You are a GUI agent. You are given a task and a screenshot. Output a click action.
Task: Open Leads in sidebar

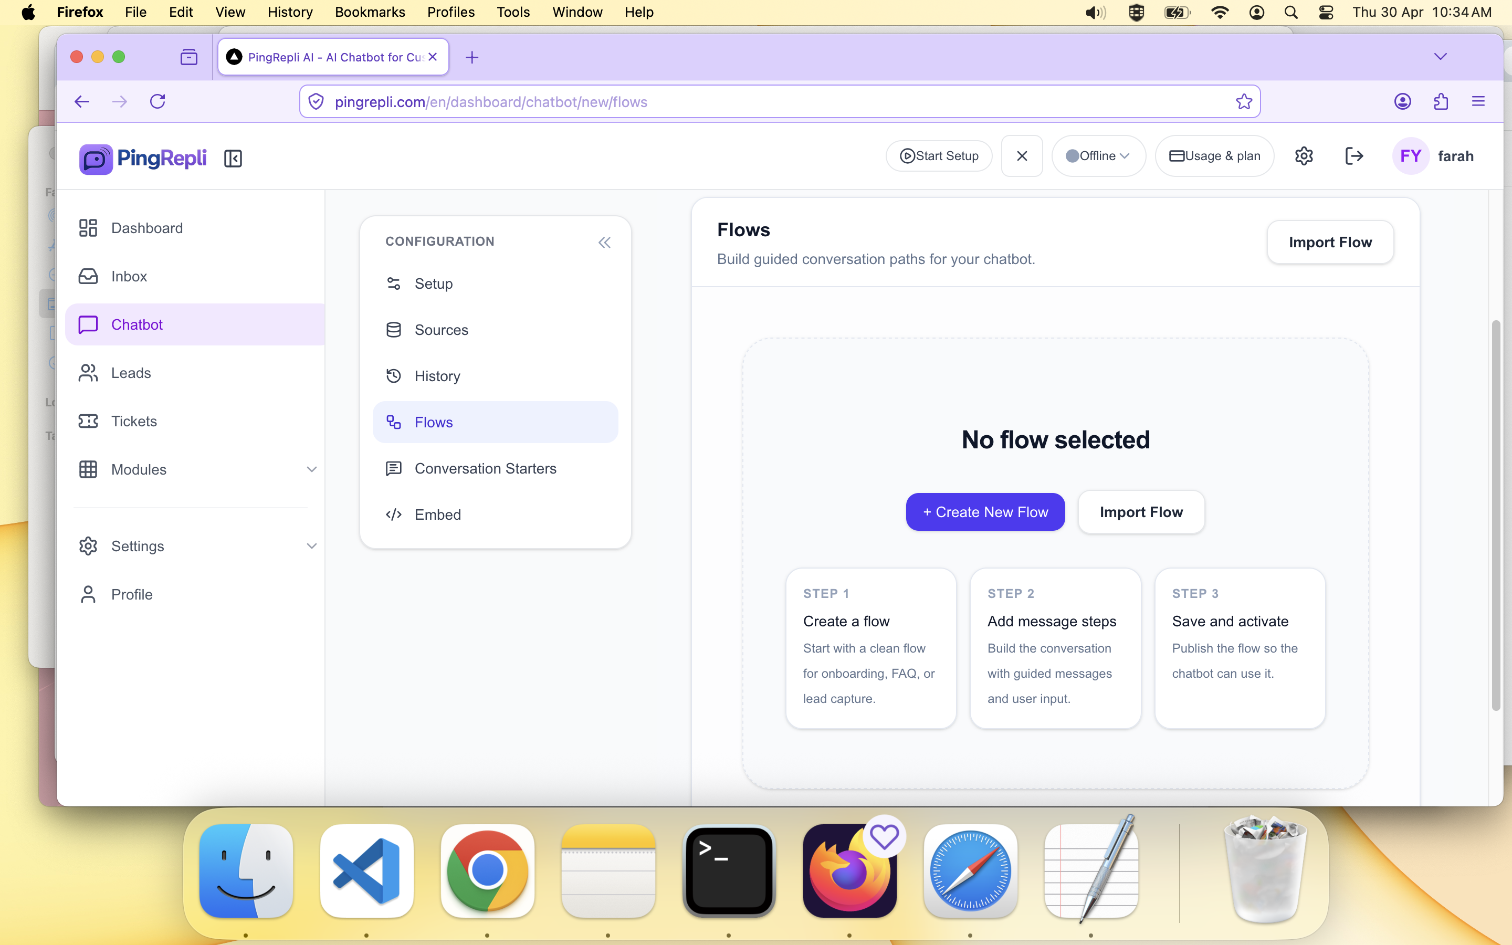(x=195, y=373)
